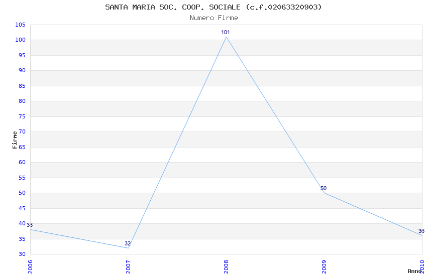Click the y-axis tick value 100
This screenshot has width=427, height=276.
pyautogui.click(x=20, y=40)
